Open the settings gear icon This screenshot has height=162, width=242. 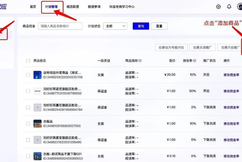click(218, 7)
